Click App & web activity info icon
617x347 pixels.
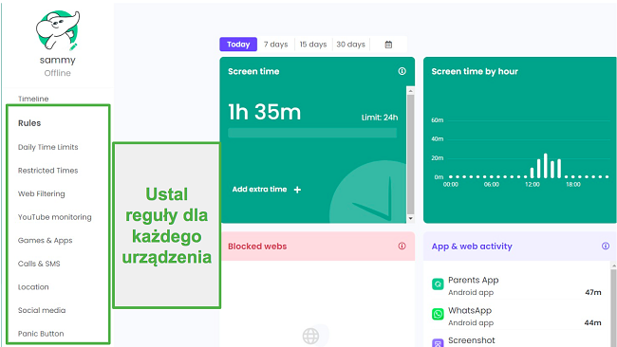click(x=606, y=246)
